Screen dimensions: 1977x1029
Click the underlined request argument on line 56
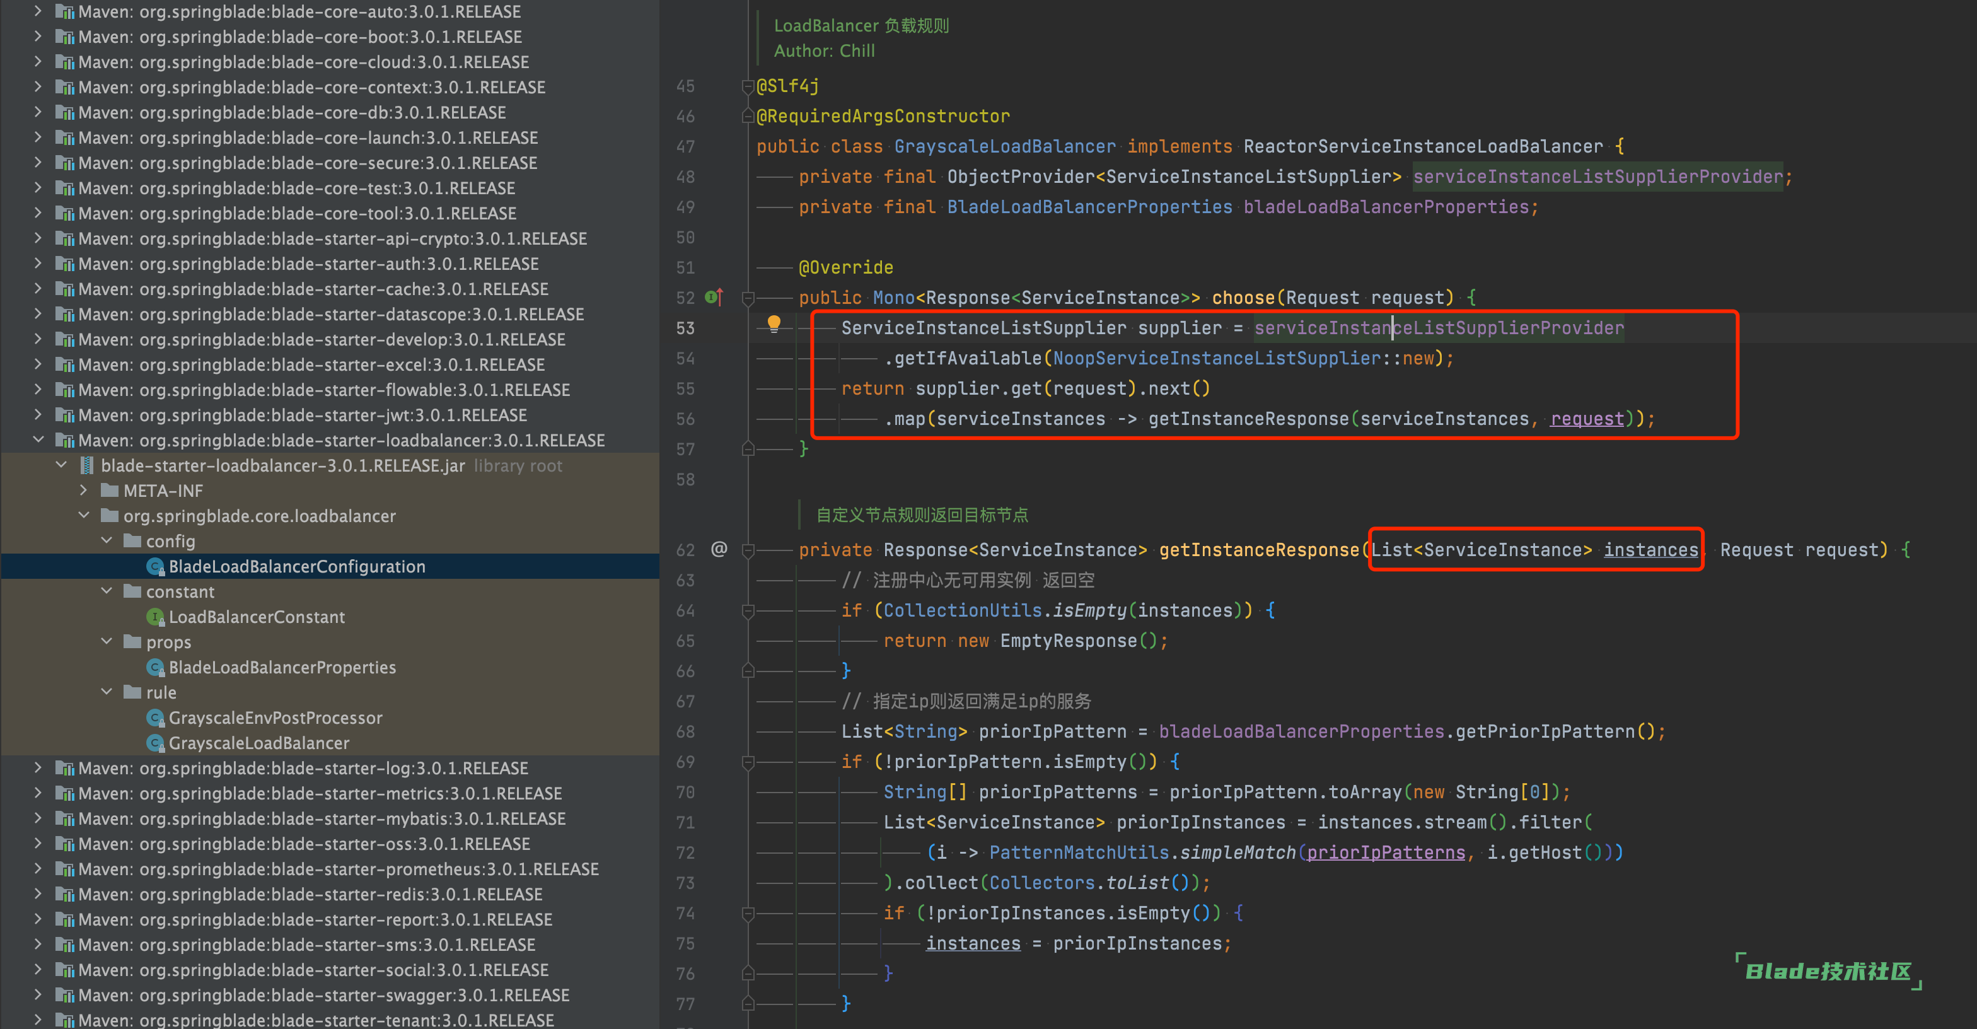pyautogui.click(x=1587, y=419)
